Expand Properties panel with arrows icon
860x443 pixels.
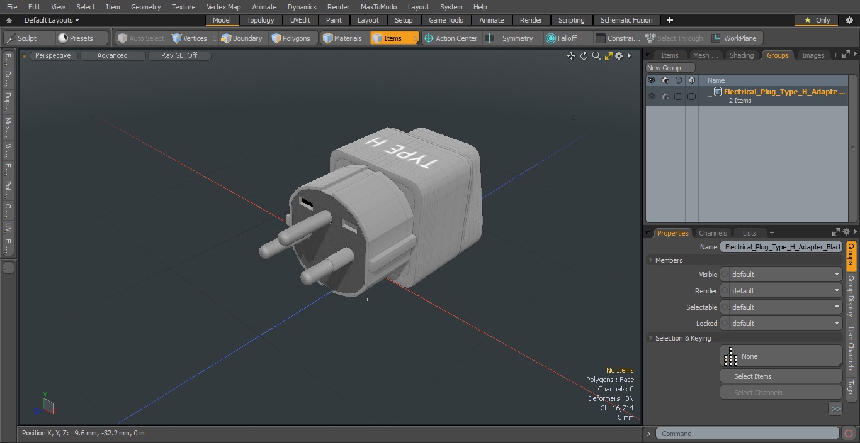pos(836,232)
